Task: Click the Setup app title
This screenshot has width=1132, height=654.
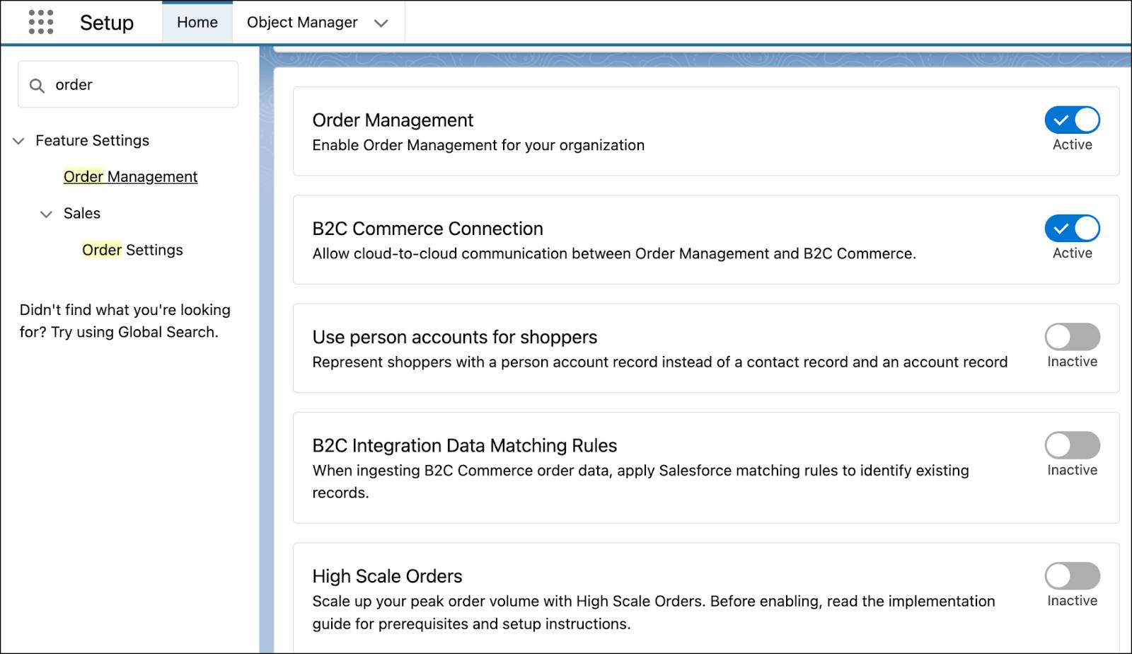Action: click(107, 23)
